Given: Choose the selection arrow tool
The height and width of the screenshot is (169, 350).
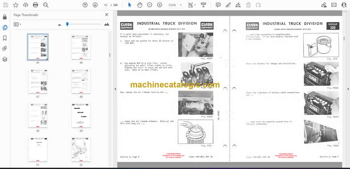Looking at the screenshot, I should pos(129,5).
